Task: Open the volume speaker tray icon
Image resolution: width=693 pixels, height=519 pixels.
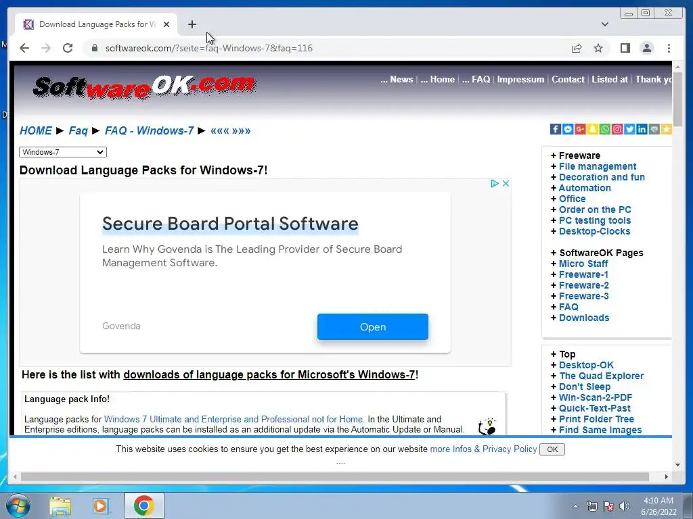Action: coord(624,506)
